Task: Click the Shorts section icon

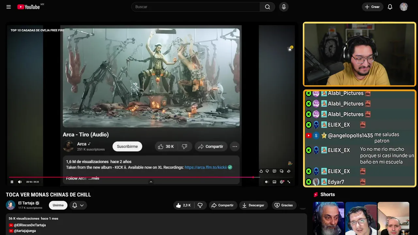Action: point(316,195)
